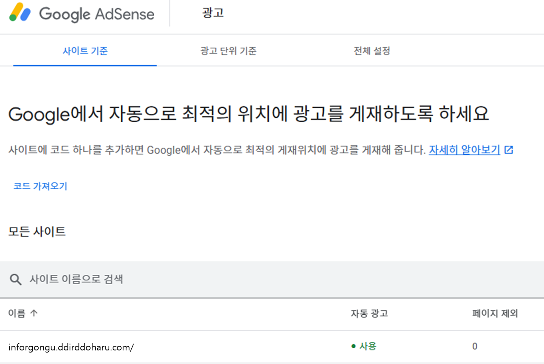Toggle auto ads for inforgongu.ddirddoharu.com
Image resolution: width=544 pixels, height=364 pixels.
point(363,346)
